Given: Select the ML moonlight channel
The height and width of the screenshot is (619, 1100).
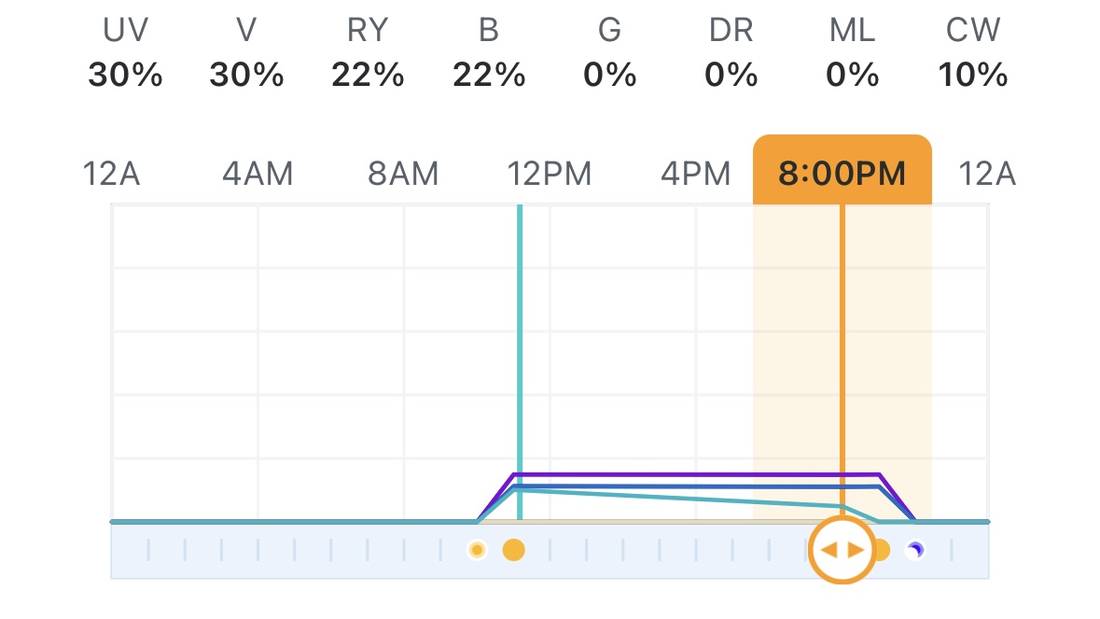Looking at the screenshot, I should [x=852, y=54].
